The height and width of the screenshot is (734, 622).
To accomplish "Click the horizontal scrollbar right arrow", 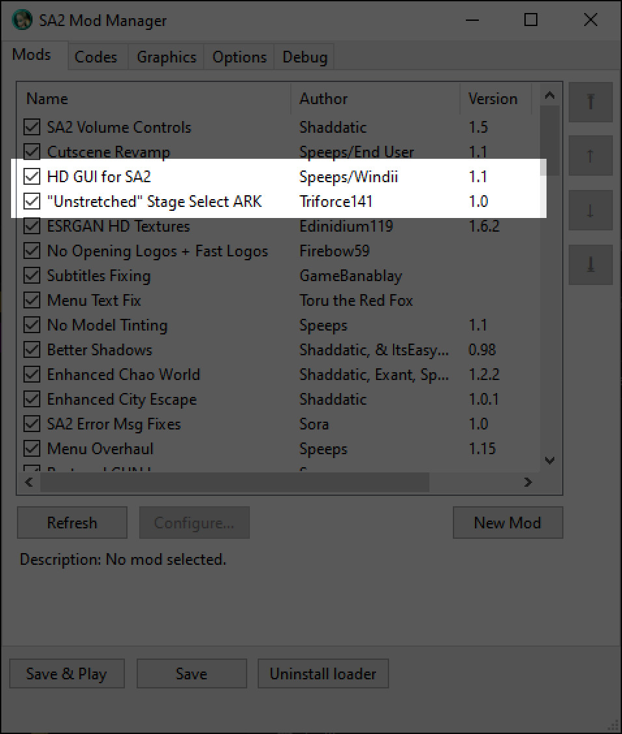I will click(528, 482).
